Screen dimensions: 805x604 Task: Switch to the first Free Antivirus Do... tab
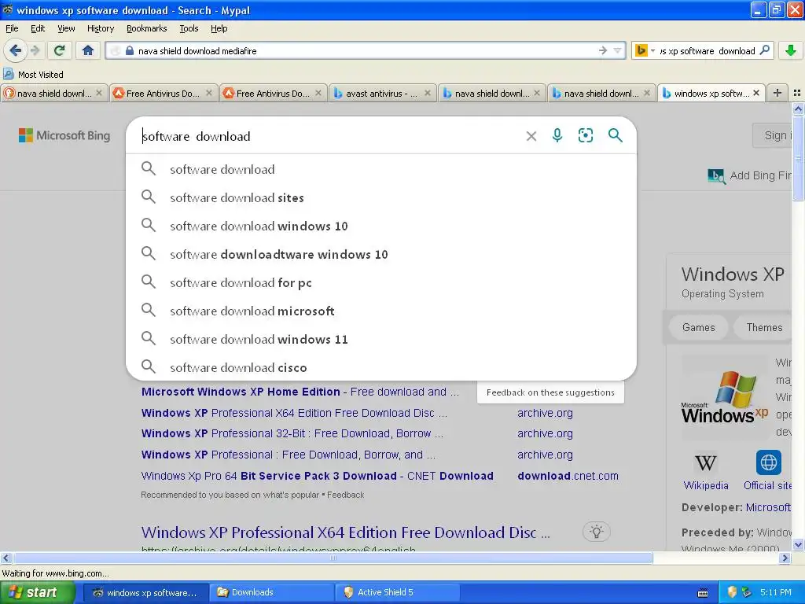pyautogui.click(x=163, y=93)
